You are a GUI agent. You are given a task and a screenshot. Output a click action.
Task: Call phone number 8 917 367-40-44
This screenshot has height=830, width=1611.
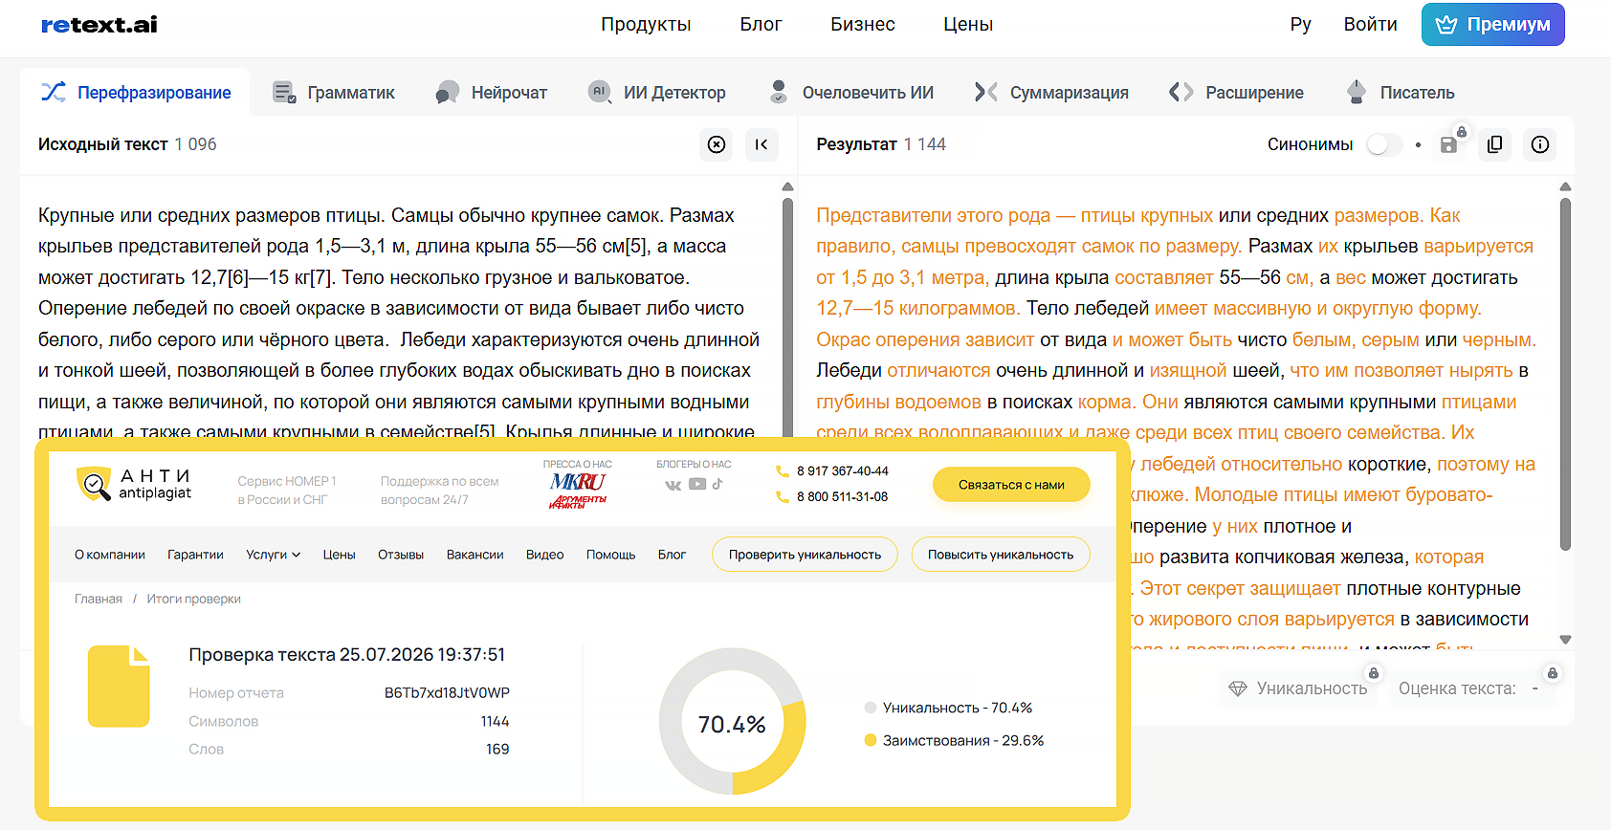[x=842, y=471]
